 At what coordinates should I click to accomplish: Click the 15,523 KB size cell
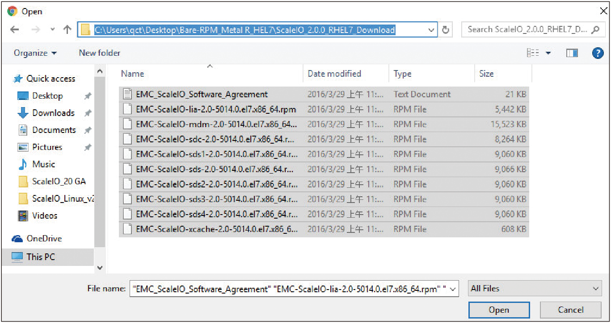508,124
